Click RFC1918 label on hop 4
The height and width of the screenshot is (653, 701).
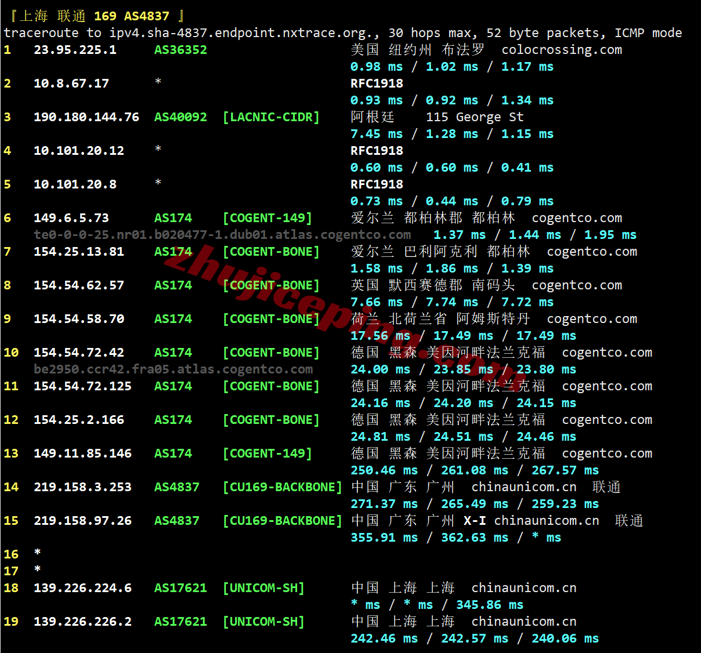pyautogui.click(x=377, y=151)
